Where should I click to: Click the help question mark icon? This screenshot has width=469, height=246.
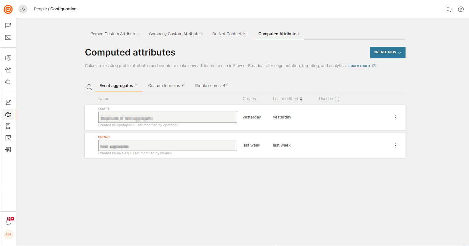coord(461,9)
